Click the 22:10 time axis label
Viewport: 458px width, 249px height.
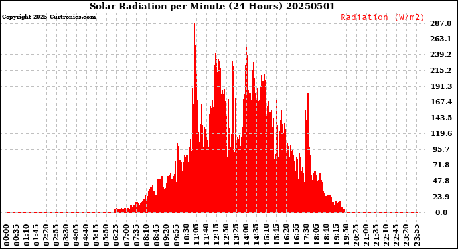[x=386, y=236]
